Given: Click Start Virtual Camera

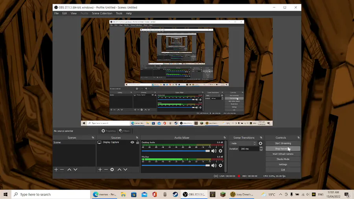Looking at the screenshot, I should click(x=283, y=154).
